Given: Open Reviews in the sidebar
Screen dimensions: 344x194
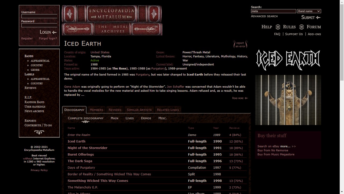Looking at the screenshot, I should (x=30, y=88).
